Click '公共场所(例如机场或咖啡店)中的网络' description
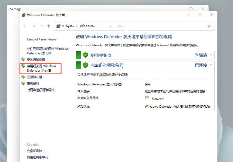The width and height of the screenshot is (233, 162). tap(102, 75)
